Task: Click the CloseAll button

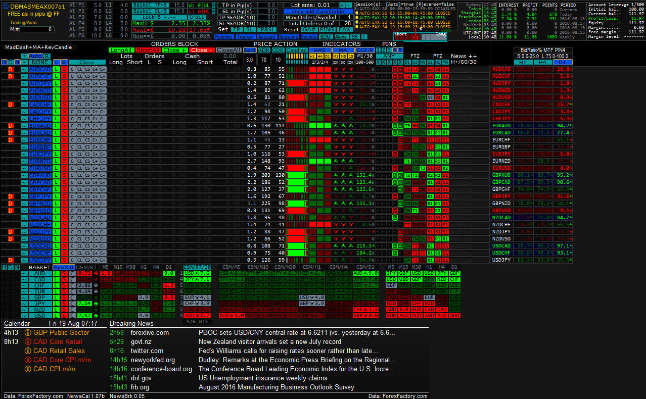Action: pos(229,50)
